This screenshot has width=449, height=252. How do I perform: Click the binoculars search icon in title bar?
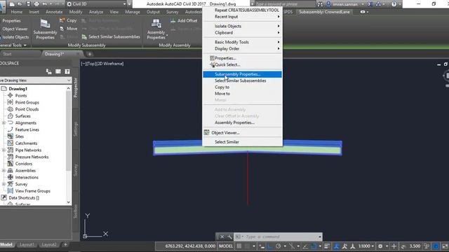320,4
